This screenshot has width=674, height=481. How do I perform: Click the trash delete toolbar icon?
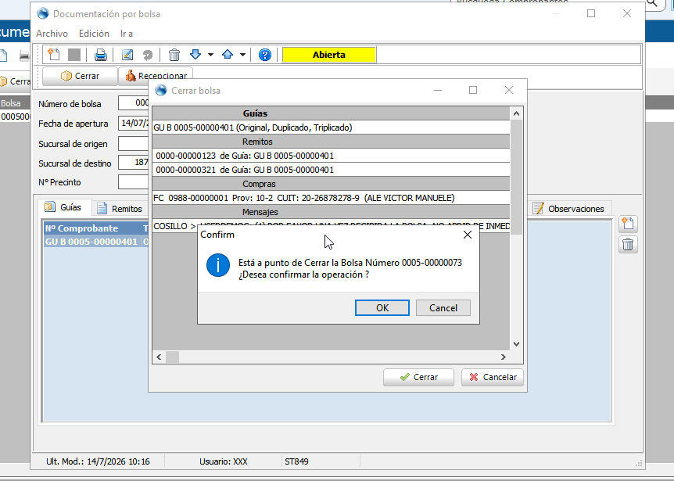[174, 55]
